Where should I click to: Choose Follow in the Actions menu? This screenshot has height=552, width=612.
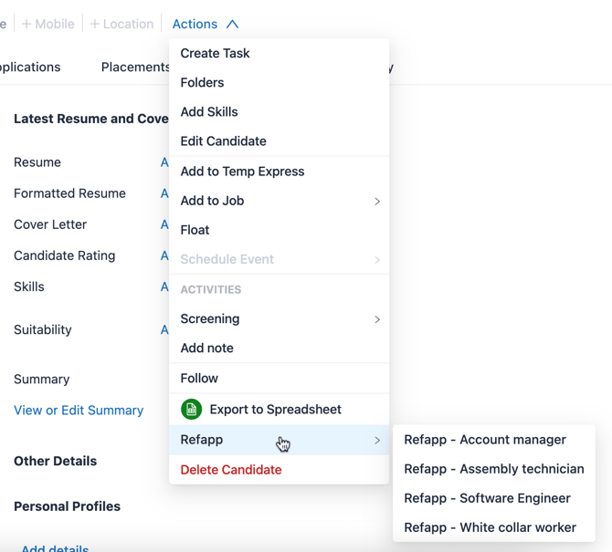click(280, 378)
